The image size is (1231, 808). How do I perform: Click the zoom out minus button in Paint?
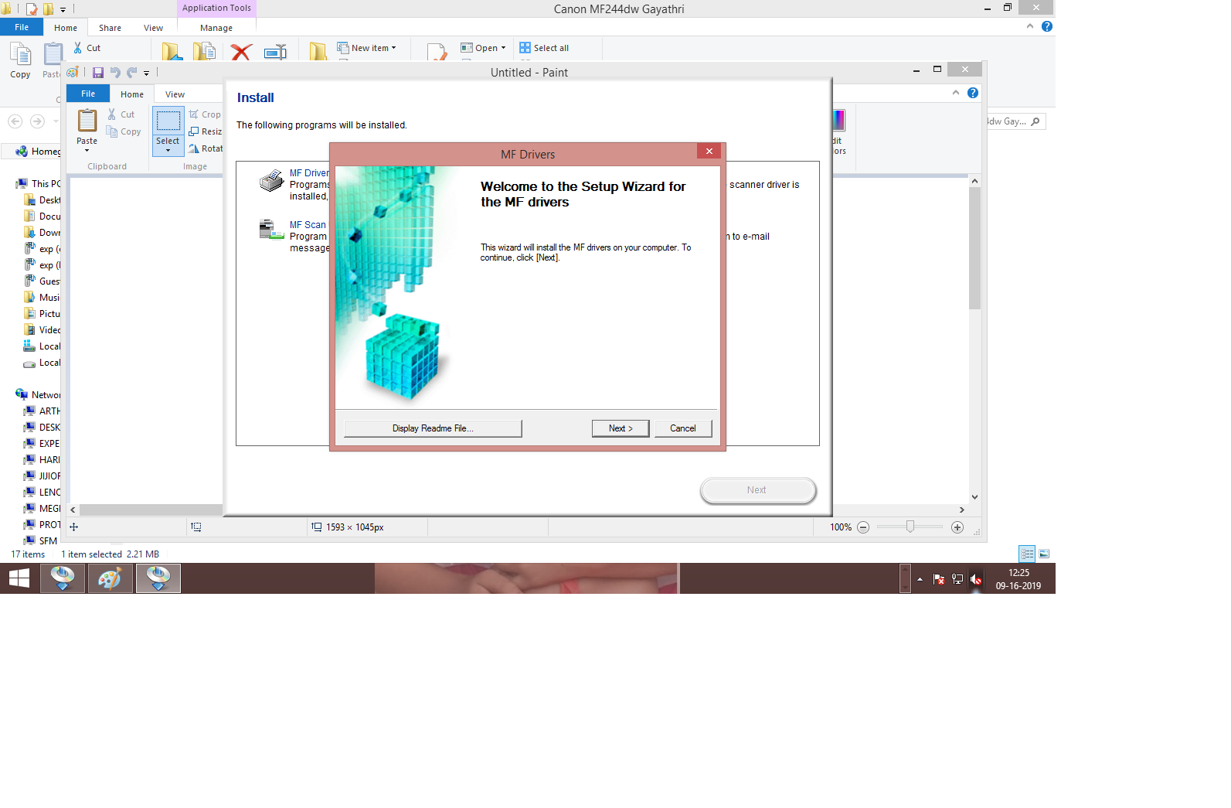click(x=863, y=527)
